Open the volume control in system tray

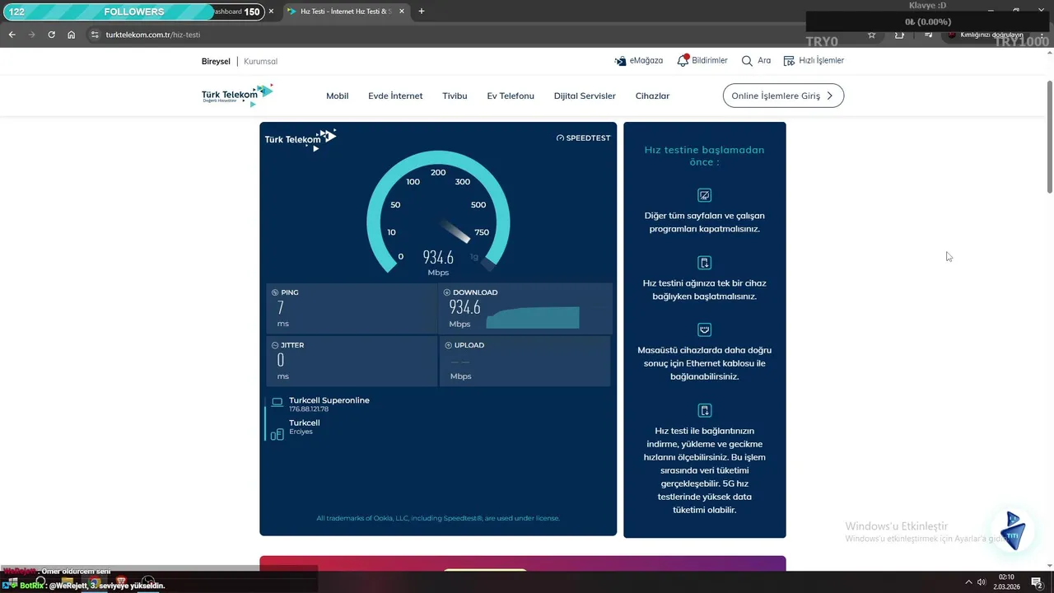click(x=982, y=582)
